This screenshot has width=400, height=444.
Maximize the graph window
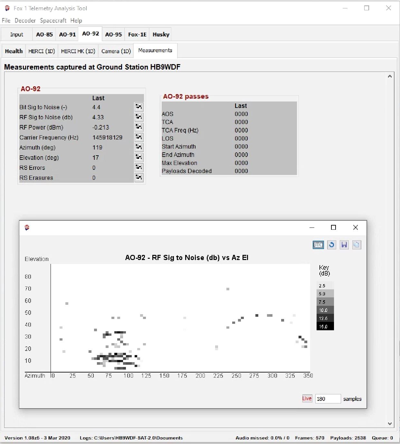pos(334,227)
